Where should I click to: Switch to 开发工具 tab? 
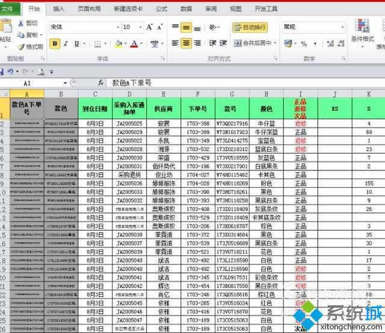pyautogui.click(x=266, y=9)
